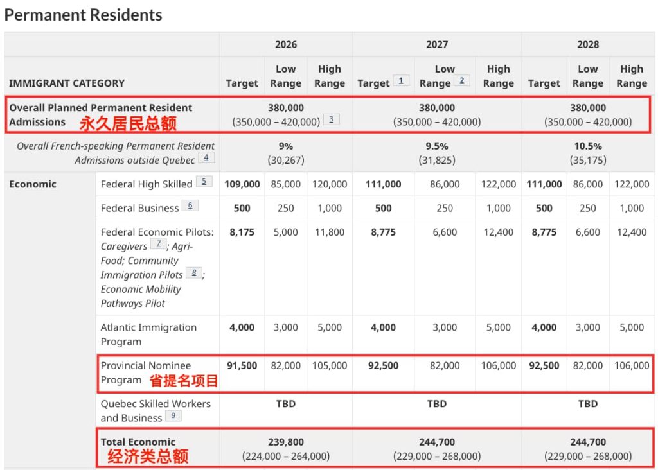Click footnote 3 after the 2026 overall admissions range

click(x=331, y=119)
